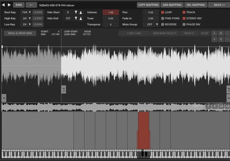Click the BACK >> button
Image resolution: width=230 pixels, height=161 pixels.
point(219,5)
